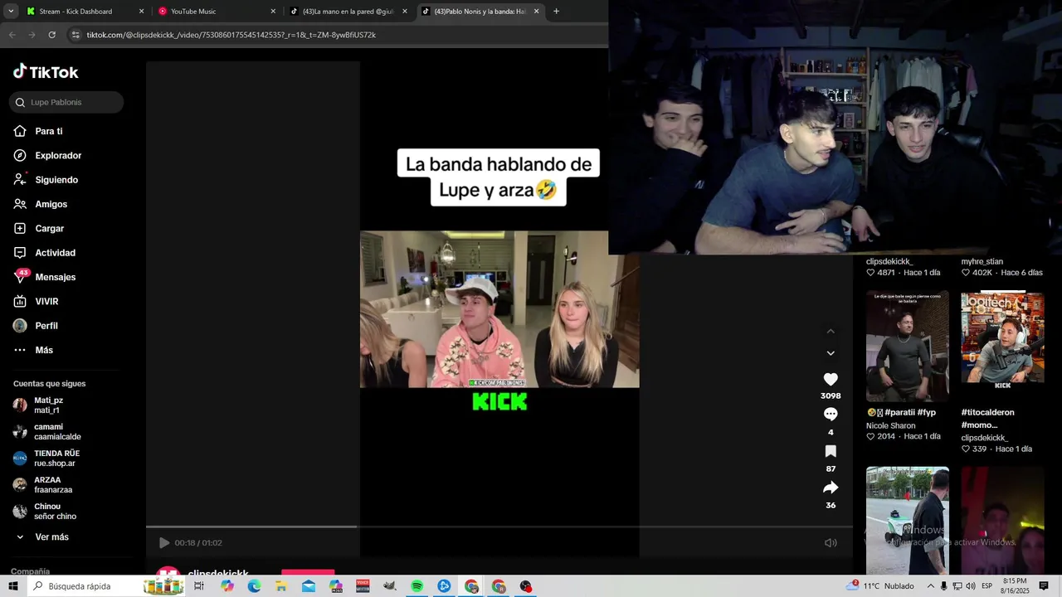Image resolution: width=1062 pixels, height=597 pixels.
Task: Play the paused video
Action: pyautogui.click(x=164, y=542)
